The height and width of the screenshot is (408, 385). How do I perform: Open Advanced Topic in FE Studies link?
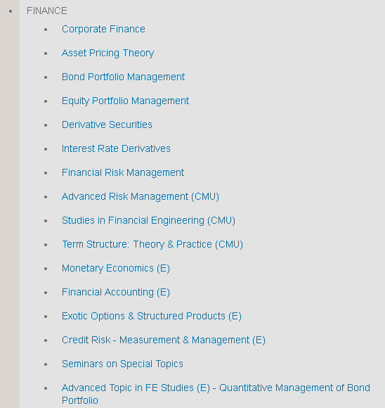[216, 394]
